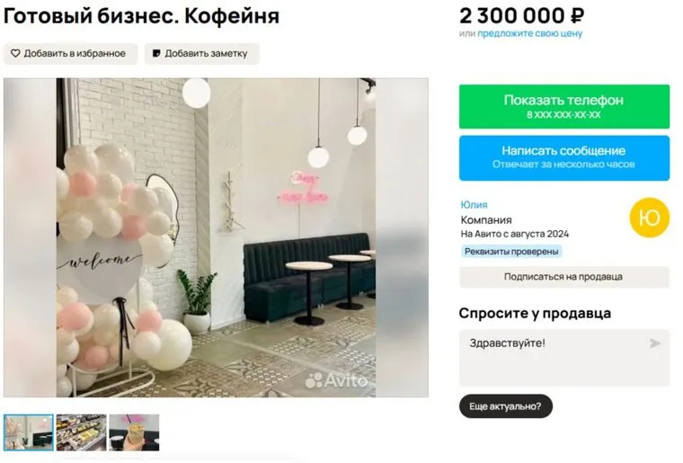Select the second thumbnail with pastry display

(x=82, y=432)
